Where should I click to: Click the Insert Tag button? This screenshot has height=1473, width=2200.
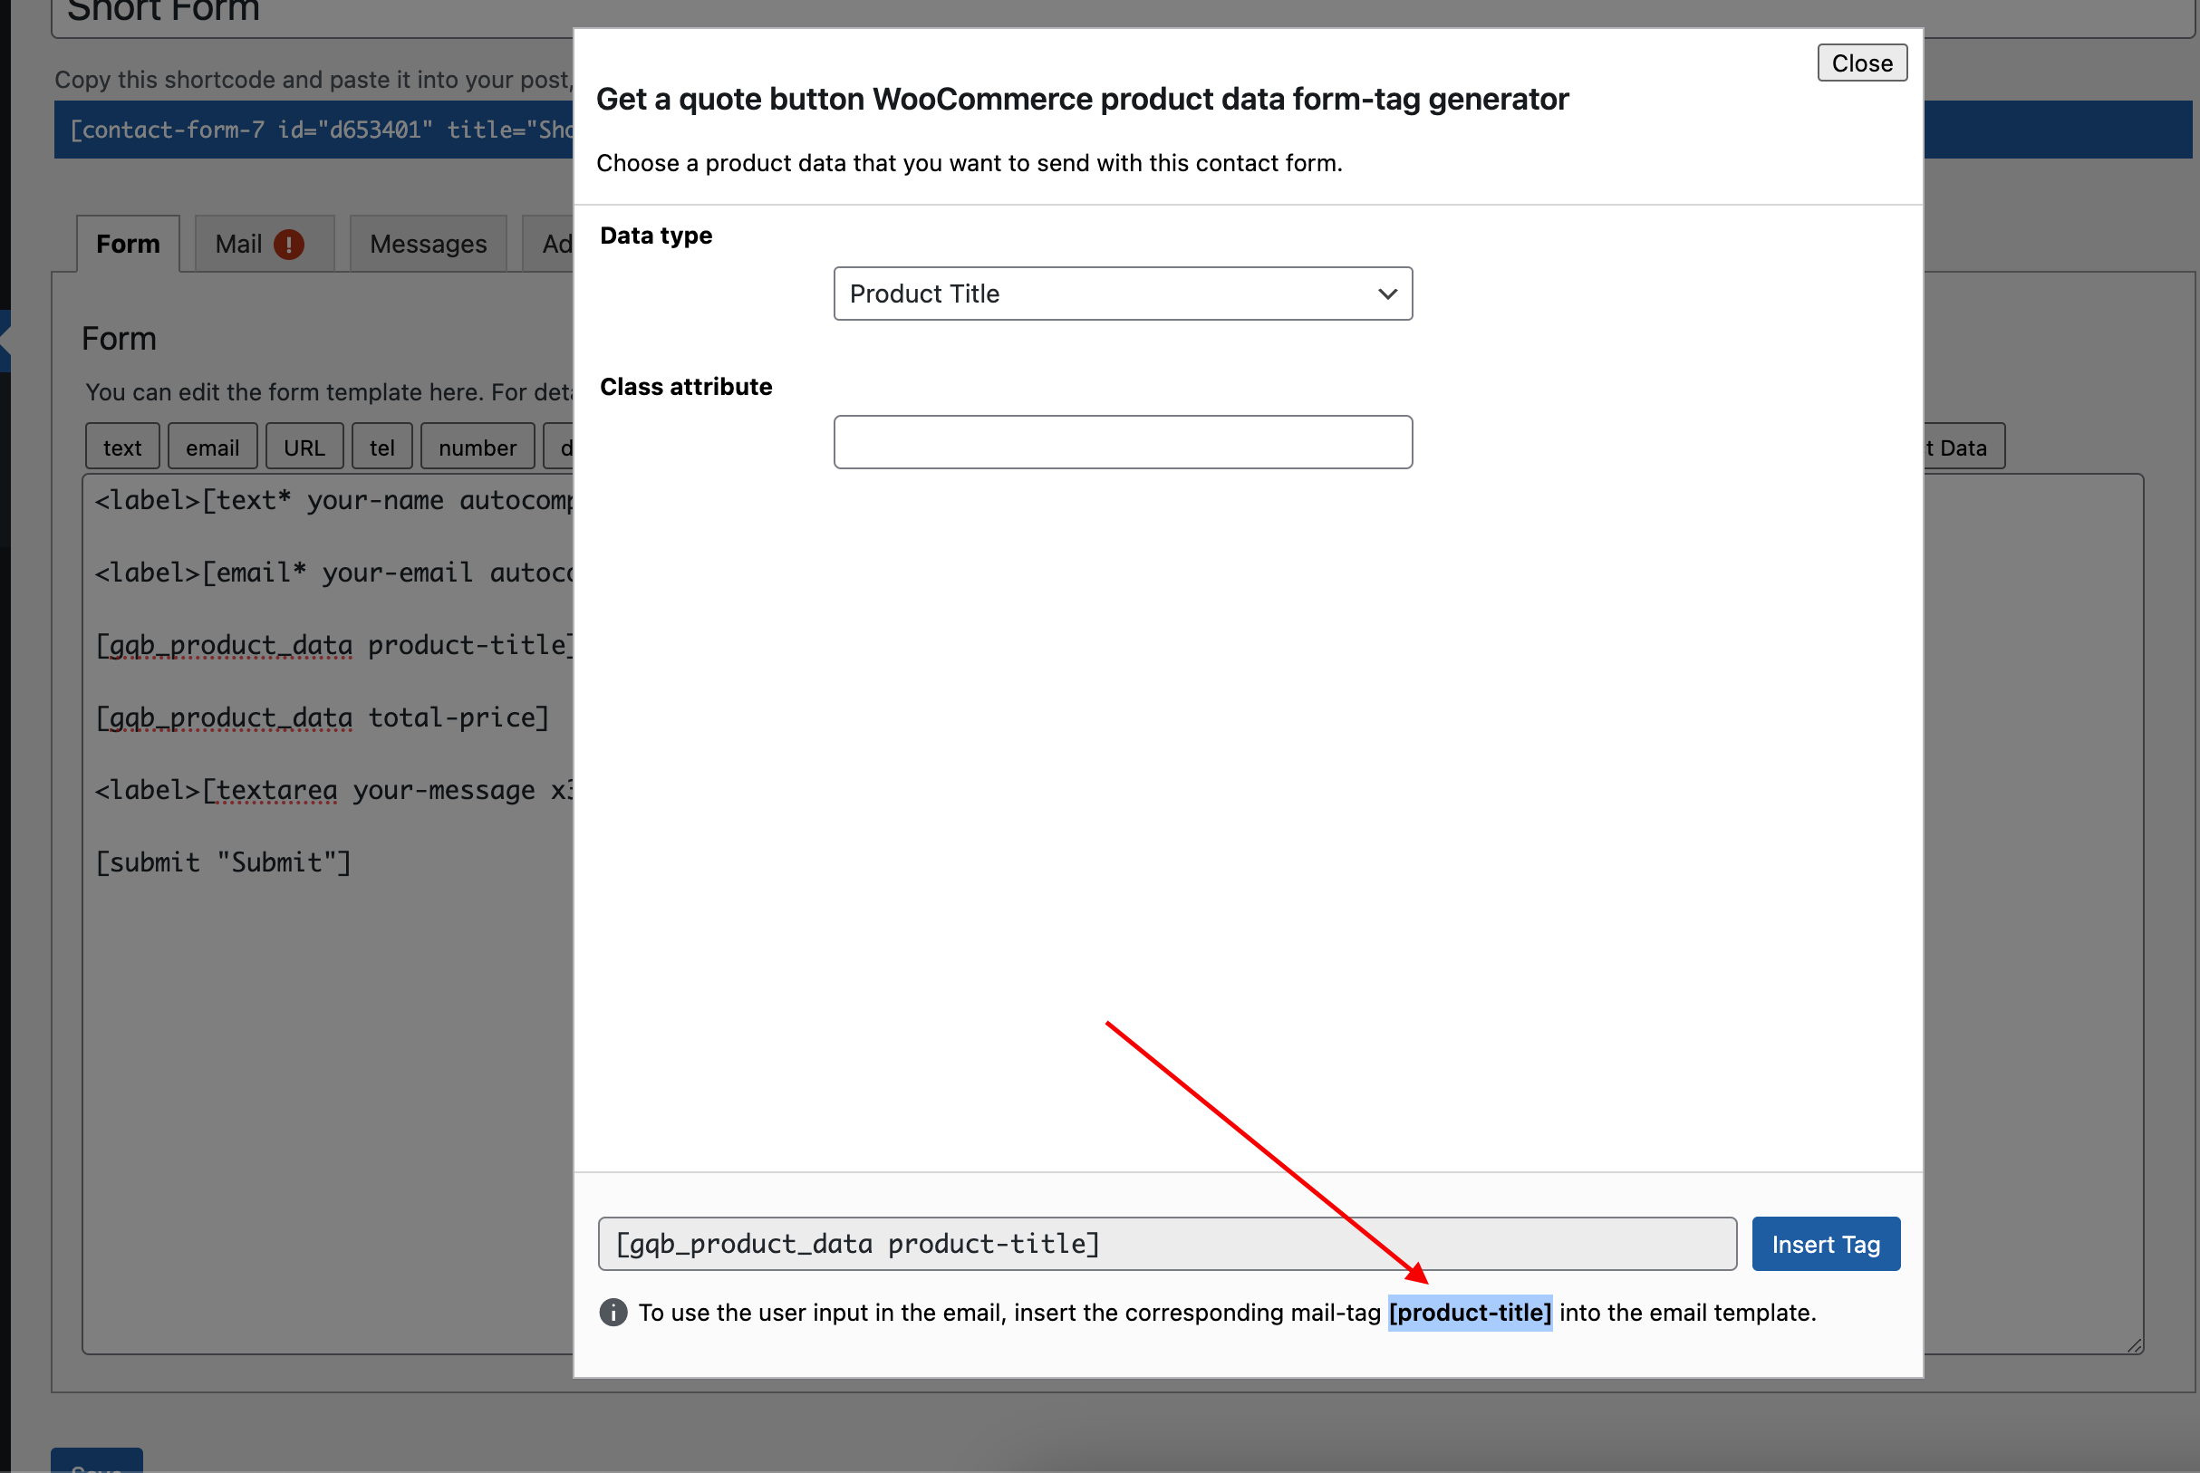pyautogui.click(x=1825, y=1244)
